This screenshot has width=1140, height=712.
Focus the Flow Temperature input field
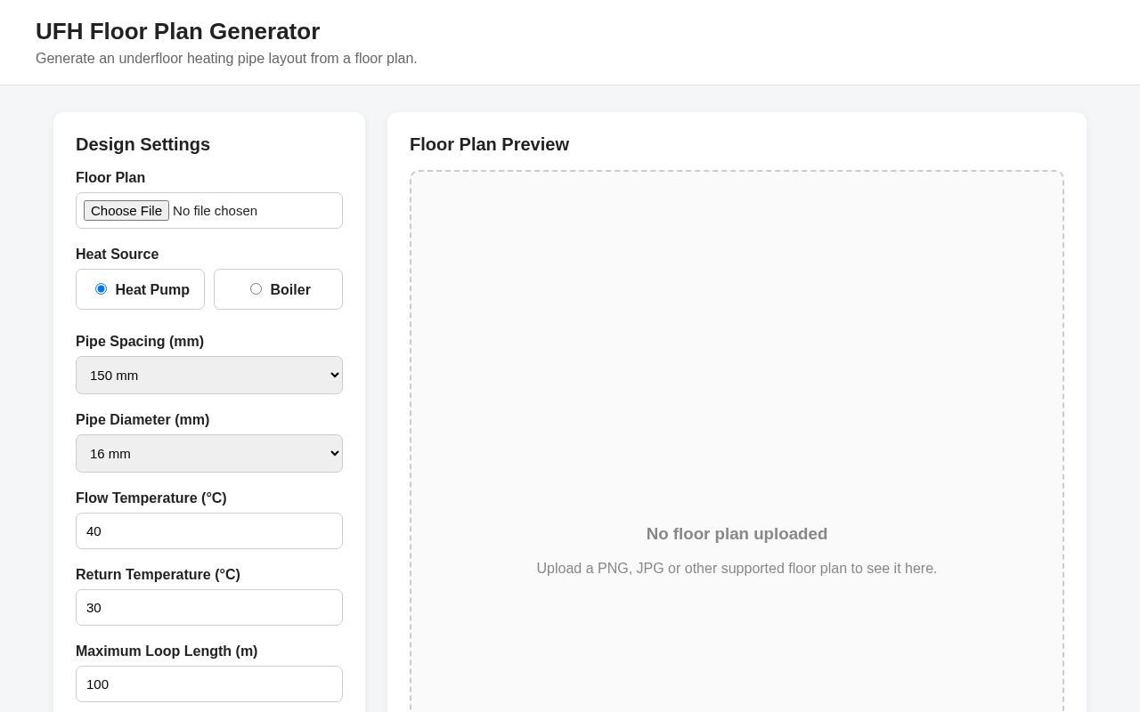point(209,531)
